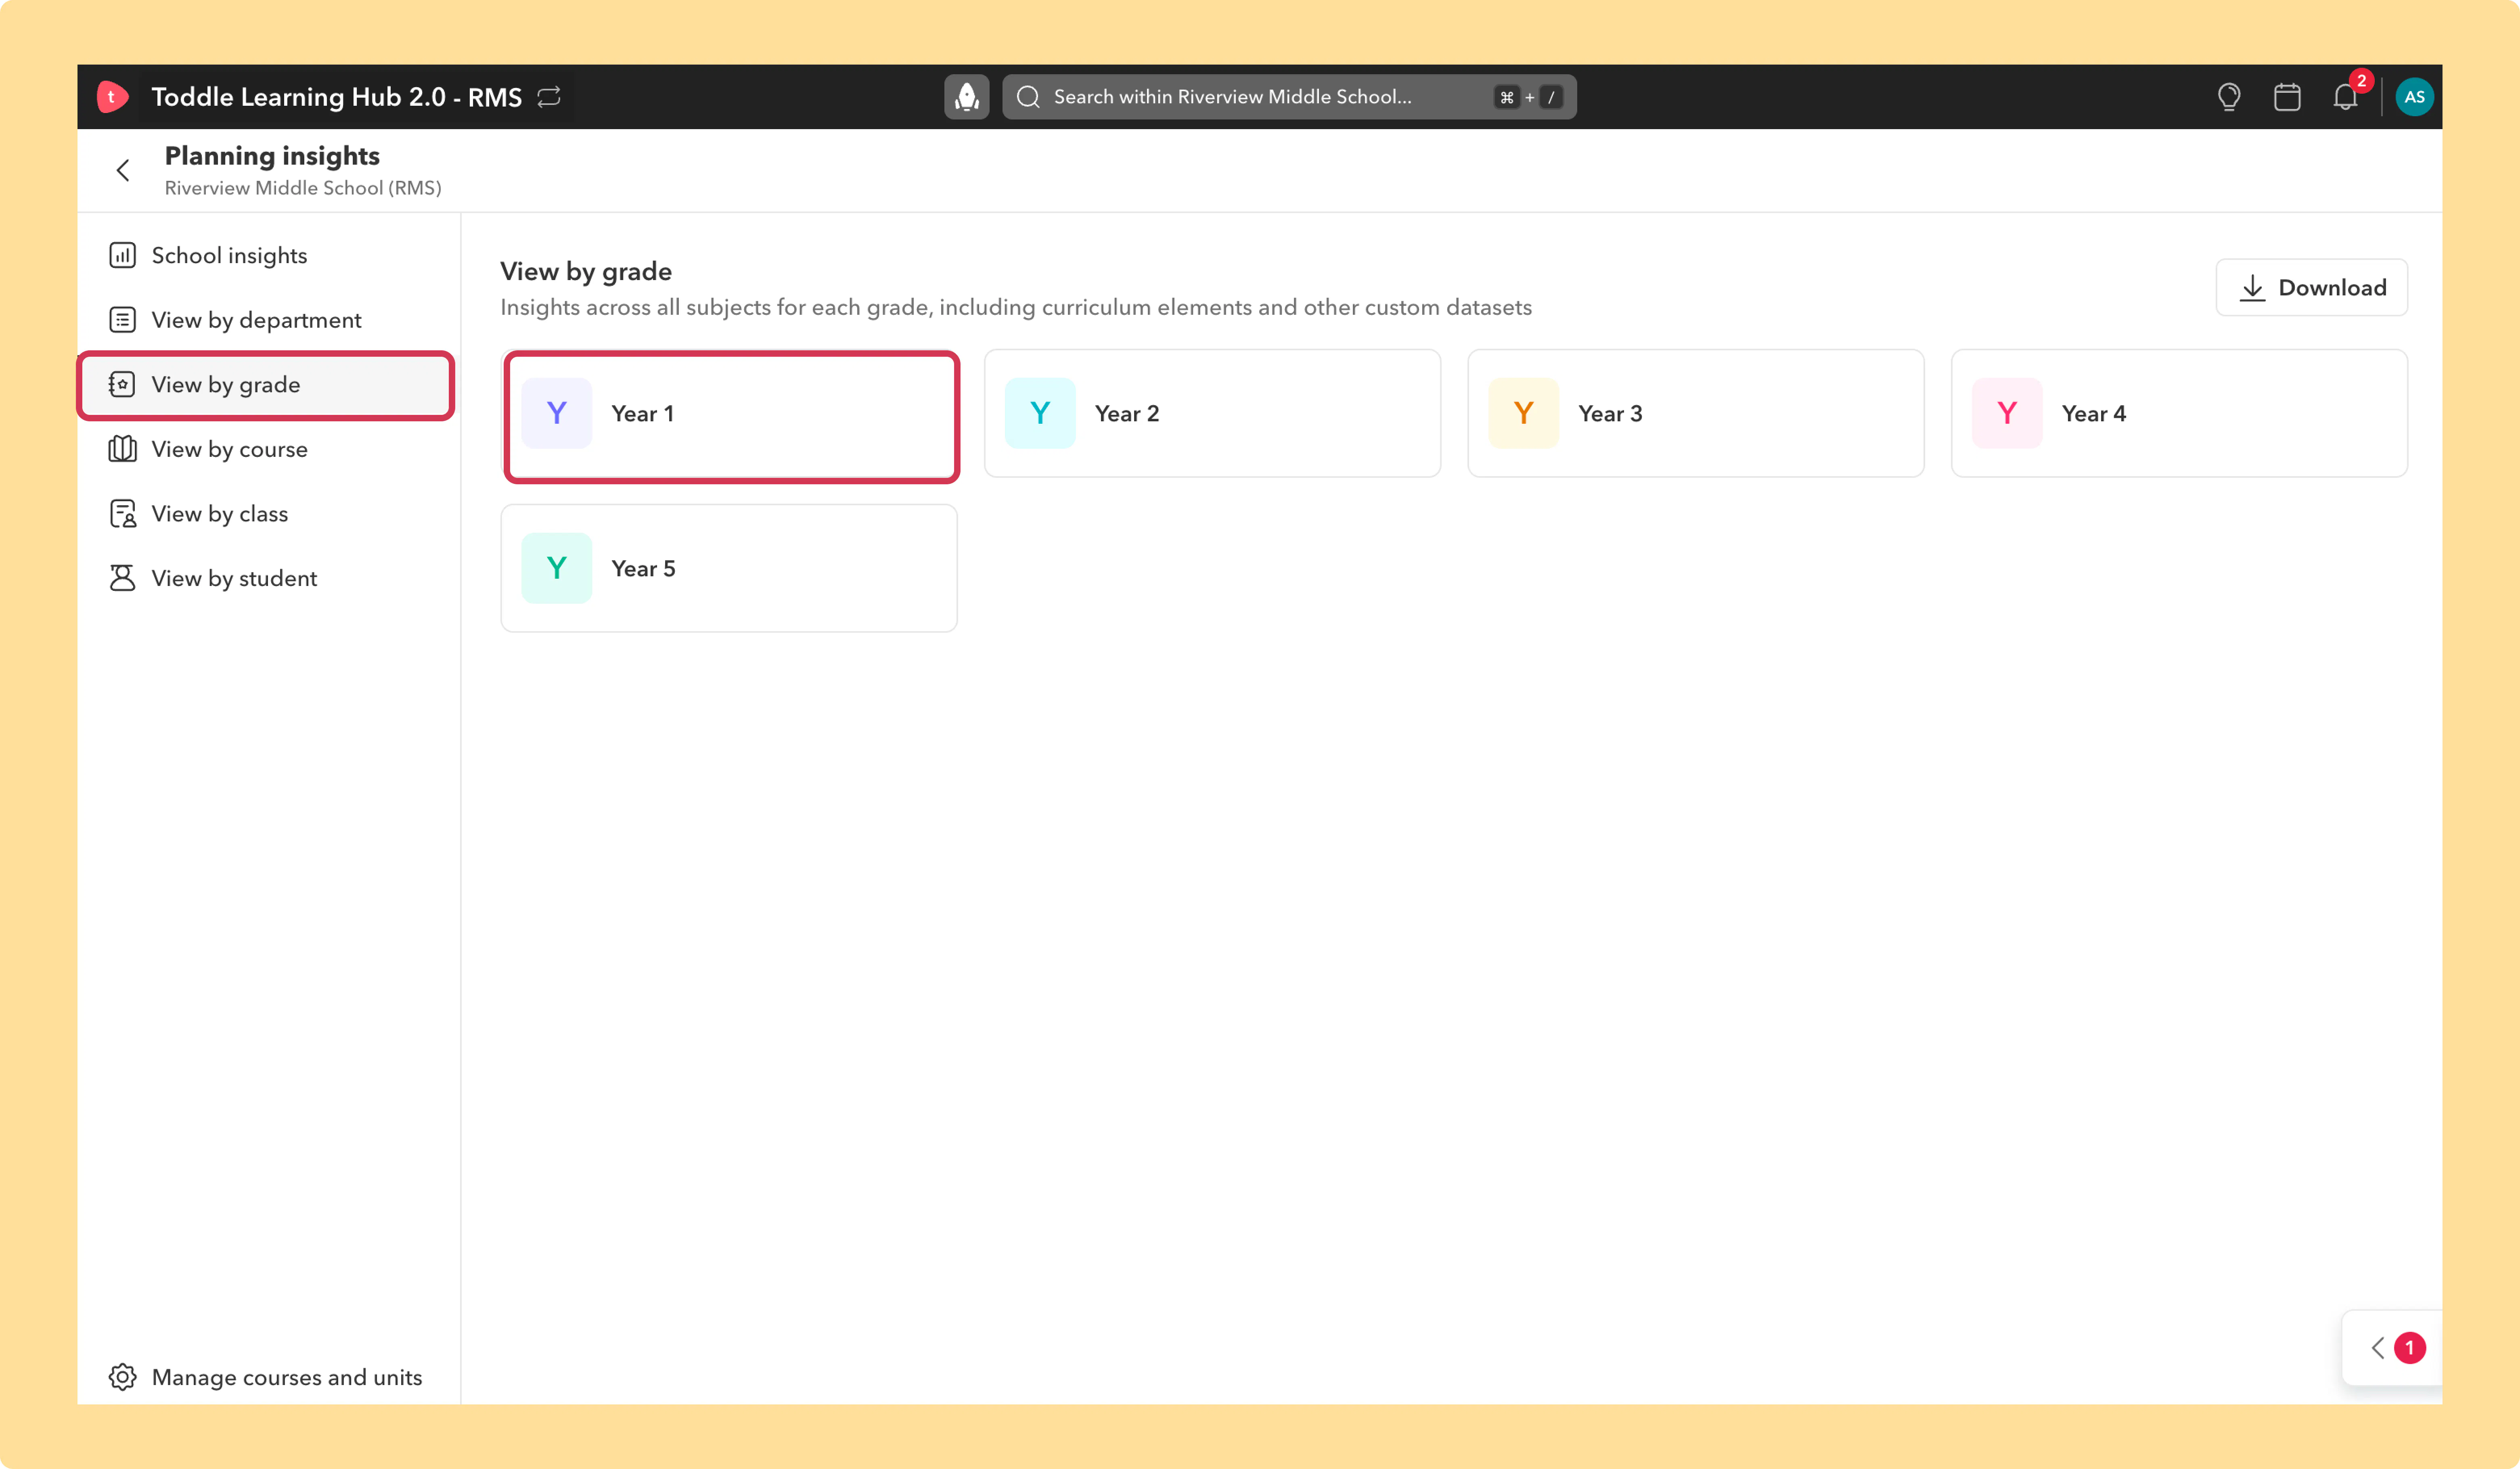Select View by grade menu item
Screen dimensions: 2520x1469
tap(268, 385)
